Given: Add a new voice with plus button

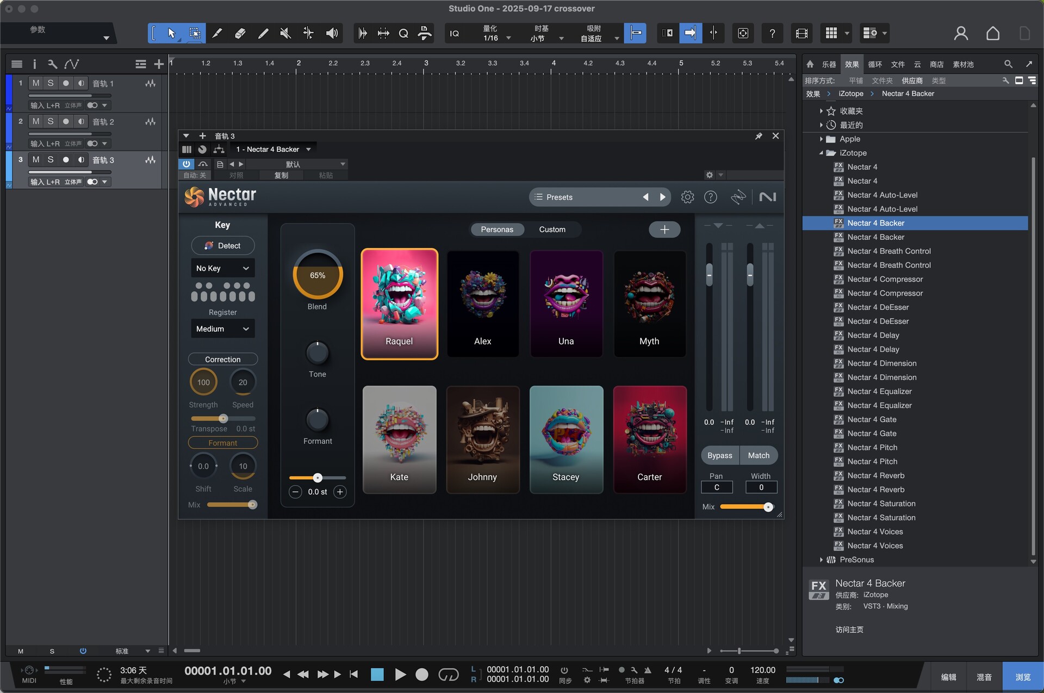Looking at the screenshot, I should pyautogui.click(x=664, y=230).
